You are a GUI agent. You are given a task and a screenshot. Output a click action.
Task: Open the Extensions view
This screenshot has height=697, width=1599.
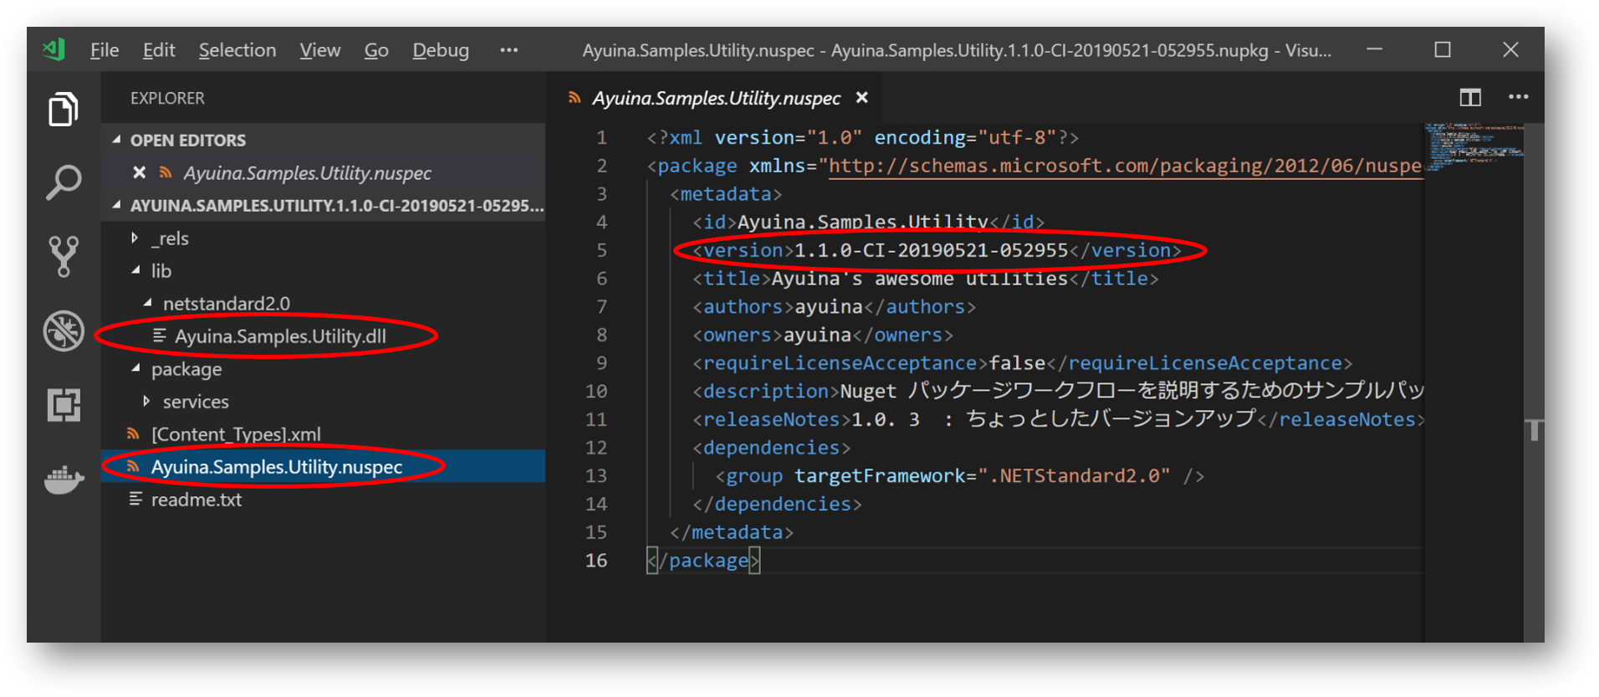(x=64, y=405)
